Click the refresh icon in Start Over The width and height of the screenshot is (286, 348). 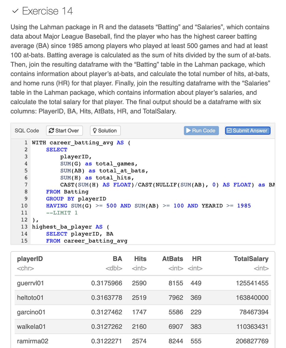[x=52, y=130]
